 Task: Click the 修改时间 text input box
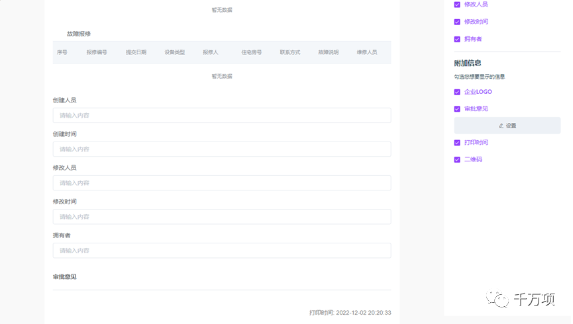coord(221,217)
